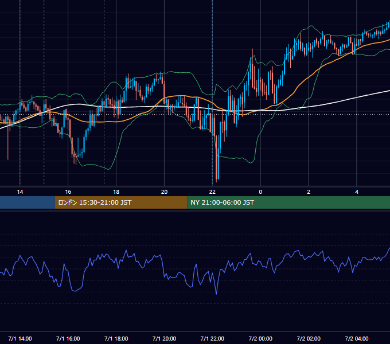Click the 7/2 02:00 date label
Viewport: 390px width, 344px height.
coord(309,338)
